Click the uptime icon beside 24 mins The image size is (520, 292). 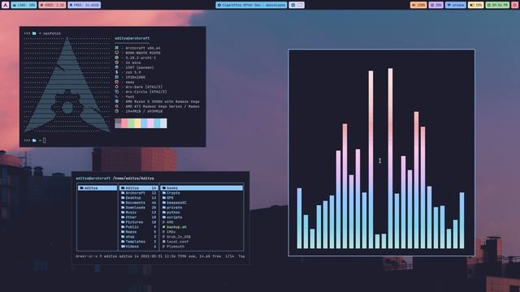point(117,62)
